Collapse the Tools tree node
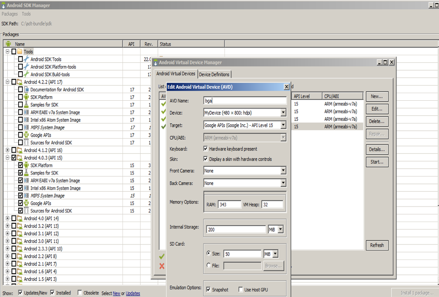 (8, 51)
